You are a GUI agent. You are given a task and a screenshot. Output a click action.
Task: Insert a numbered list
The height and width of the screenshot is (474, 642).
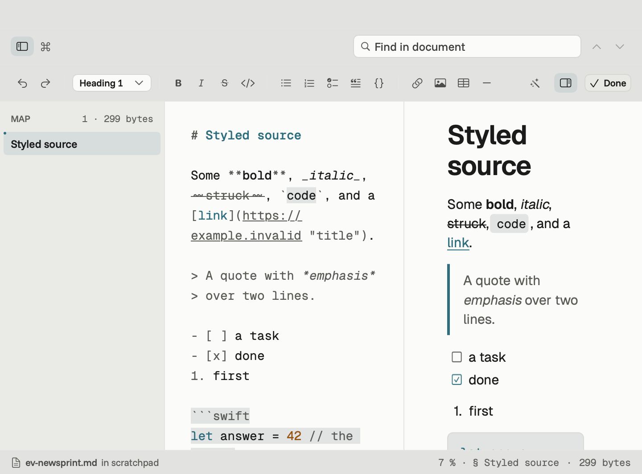coord(309,83)
